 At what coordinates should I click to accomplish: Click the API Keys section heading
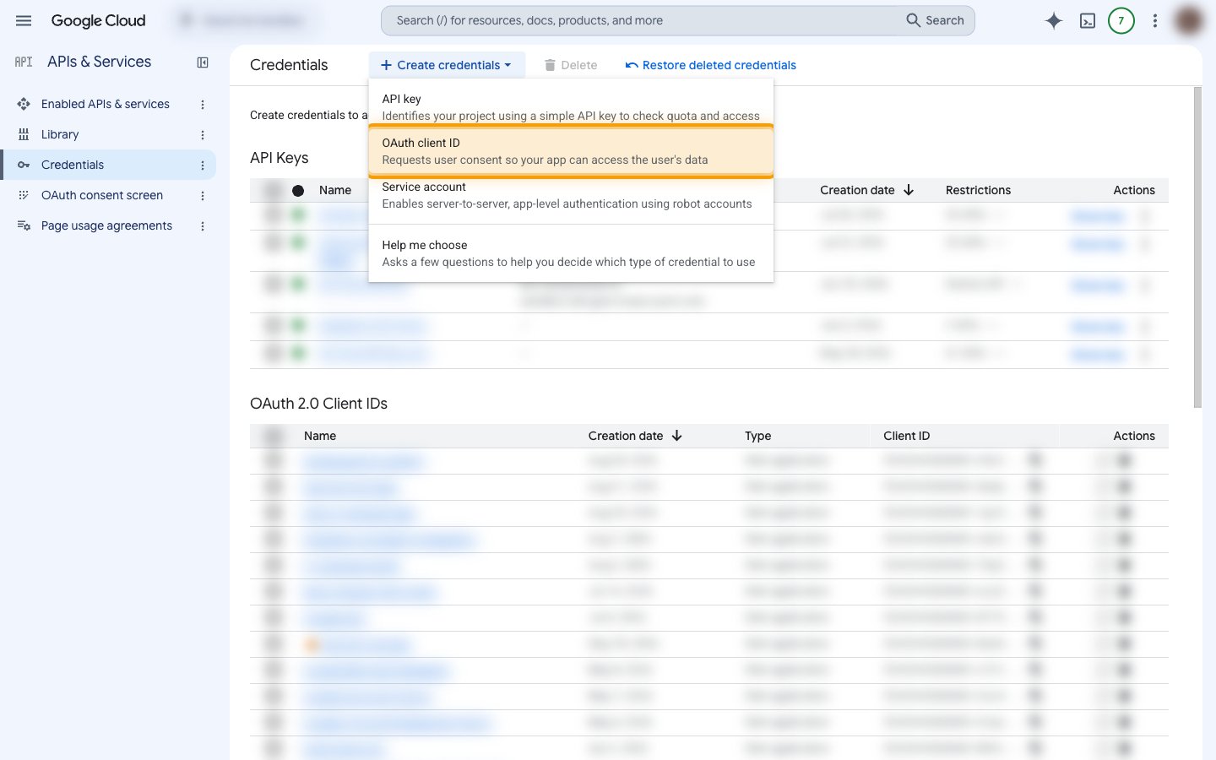[x=279, y=158]
